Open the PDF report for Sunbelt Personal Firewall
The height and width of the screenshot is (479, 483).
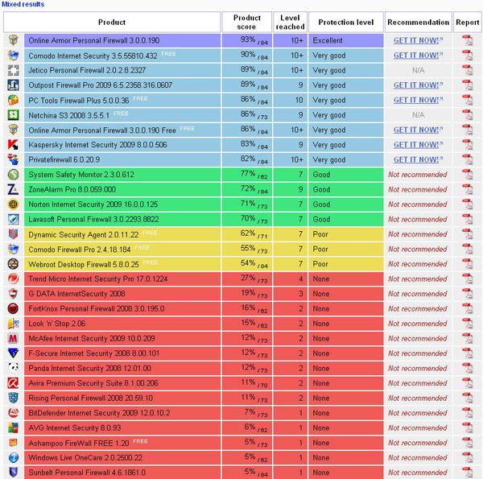click(467, 473)
